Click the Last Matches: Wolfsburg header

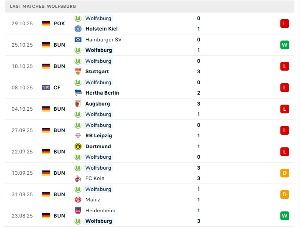coord(43,7)
